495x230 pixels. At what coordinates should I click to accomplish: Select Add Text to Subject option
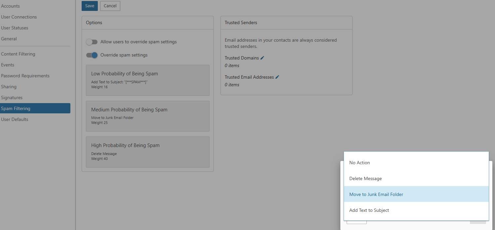[x=369, y=210]
